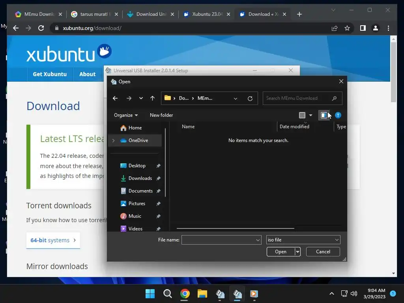Click the 64-bit systems torrent link

click(53, 240)
